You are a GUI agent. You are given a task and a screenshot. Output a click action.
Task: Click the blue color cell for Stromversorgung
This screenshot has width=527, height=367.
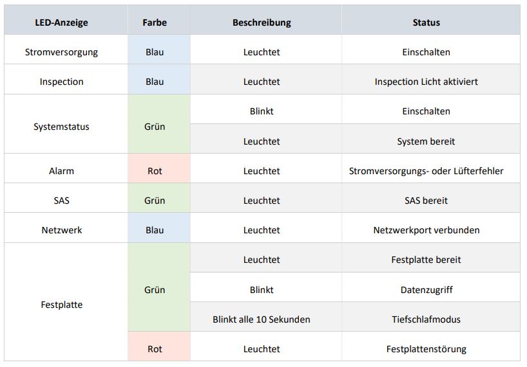click(155, 52)
